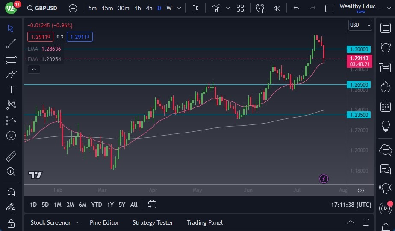
Task: Click the zoom in magnifier tool
Action: (11, 171)
